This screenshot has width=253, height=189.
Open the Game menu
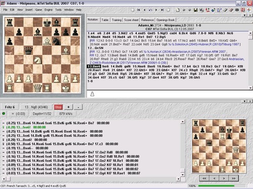click(x=38, y=10)
